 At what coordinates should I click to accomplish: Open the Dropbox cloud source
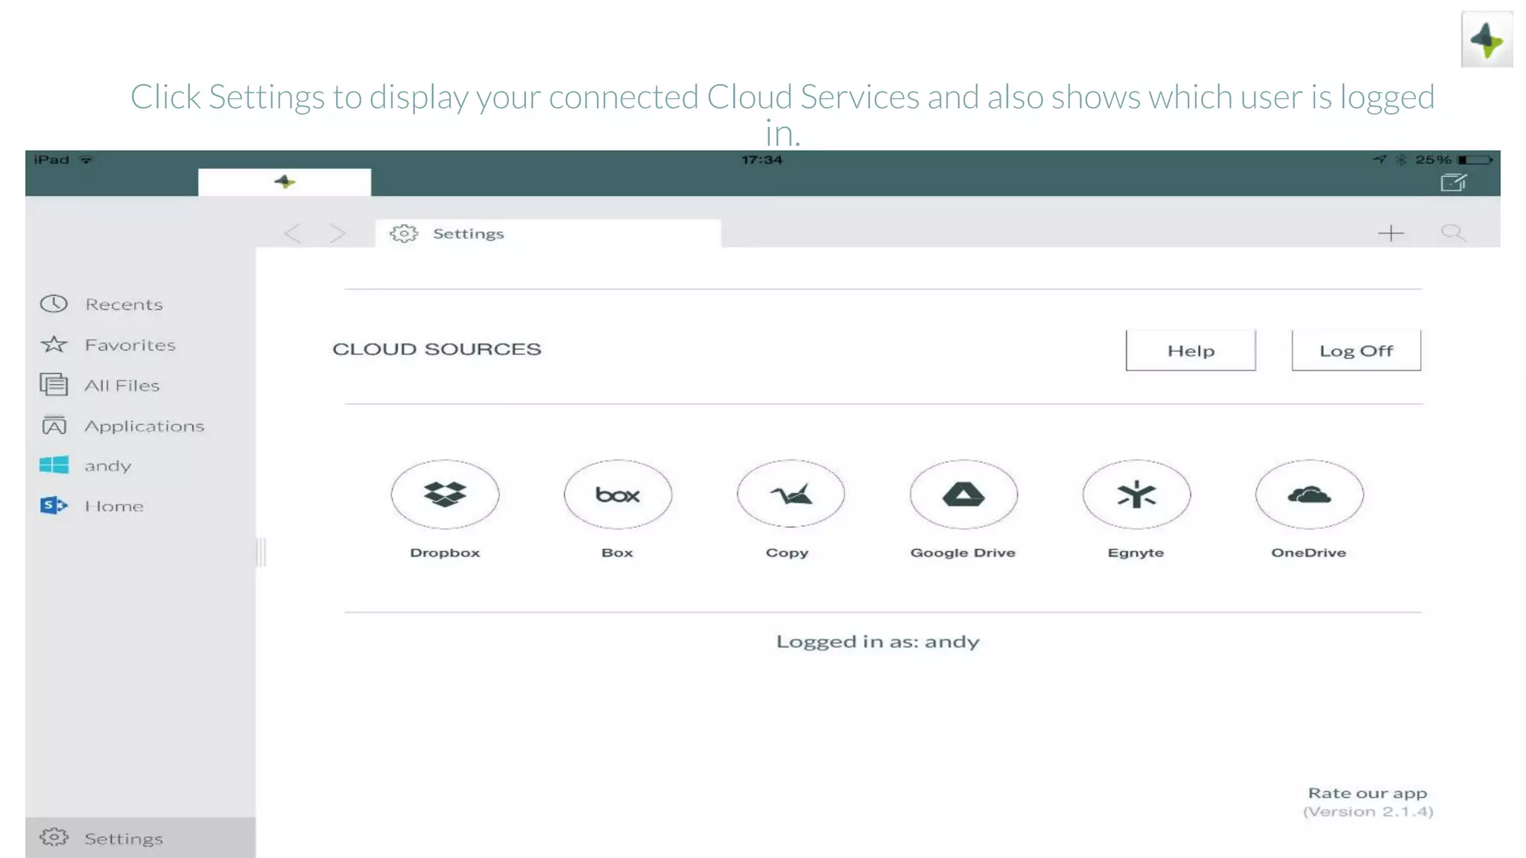click(445, 495)
